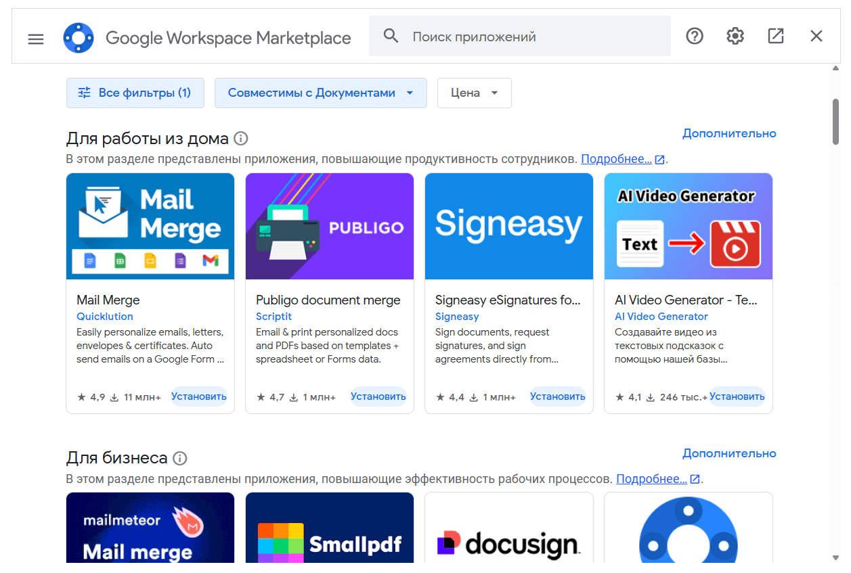This screenshot has height=573, width=851.
Task: Click the search magnifier icon
Action: coord(391,36)
